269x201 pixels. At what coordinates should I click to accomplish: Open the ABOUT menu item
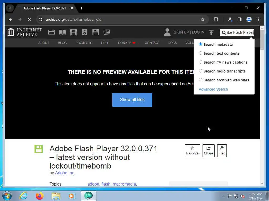point(44,43)
